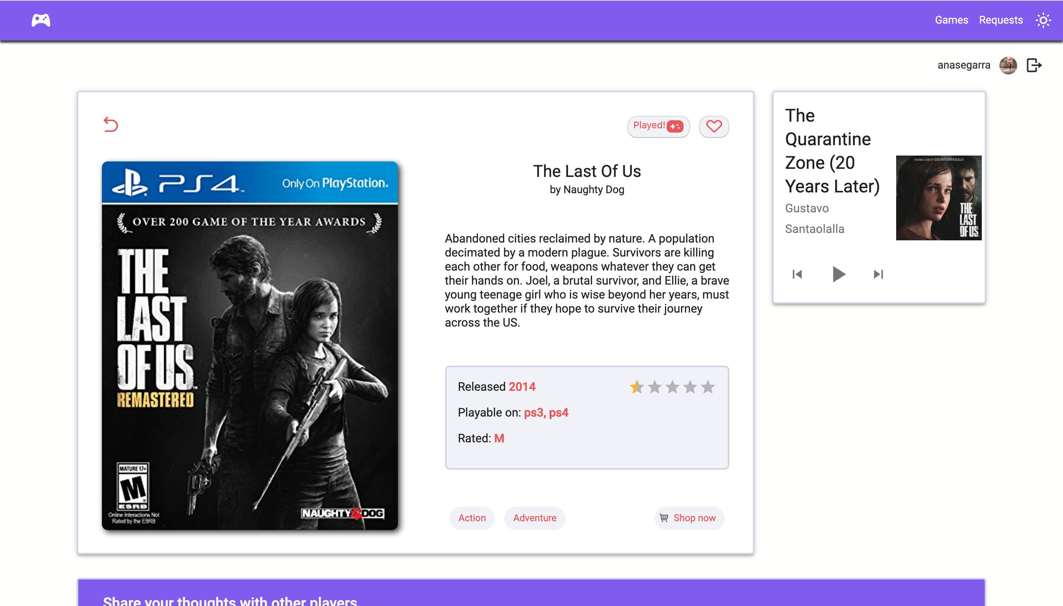Click the anasegarra username

(x=963, y=65)
